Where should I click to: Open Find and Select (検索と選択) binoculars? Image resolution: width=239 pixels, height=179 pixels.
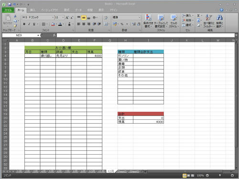219,21
